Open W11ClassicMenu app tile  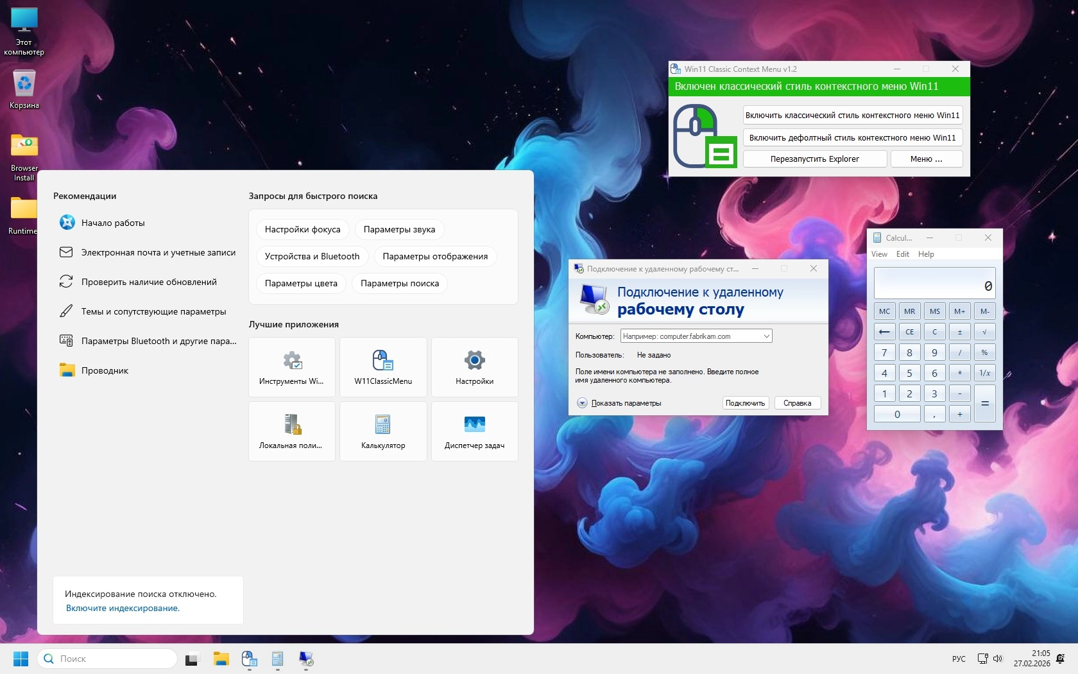click(x=383, y=367)
